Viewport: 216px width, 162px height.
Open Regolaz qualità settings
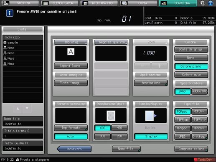(x=111, y=42)
